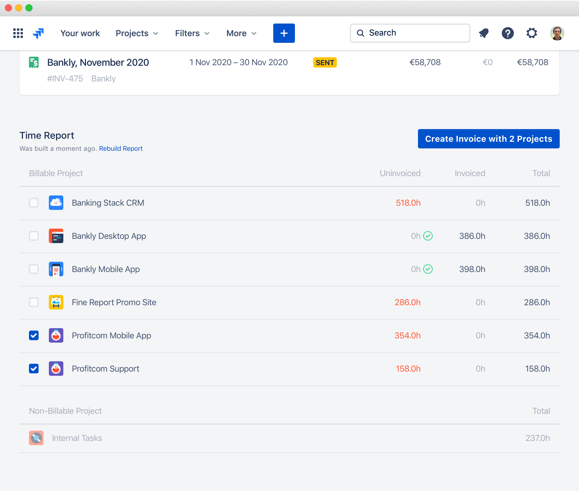Image resolution: width=579 pixels, height=491 pixels.
Task: Click the Time Report heading
Action: [47, 135]
